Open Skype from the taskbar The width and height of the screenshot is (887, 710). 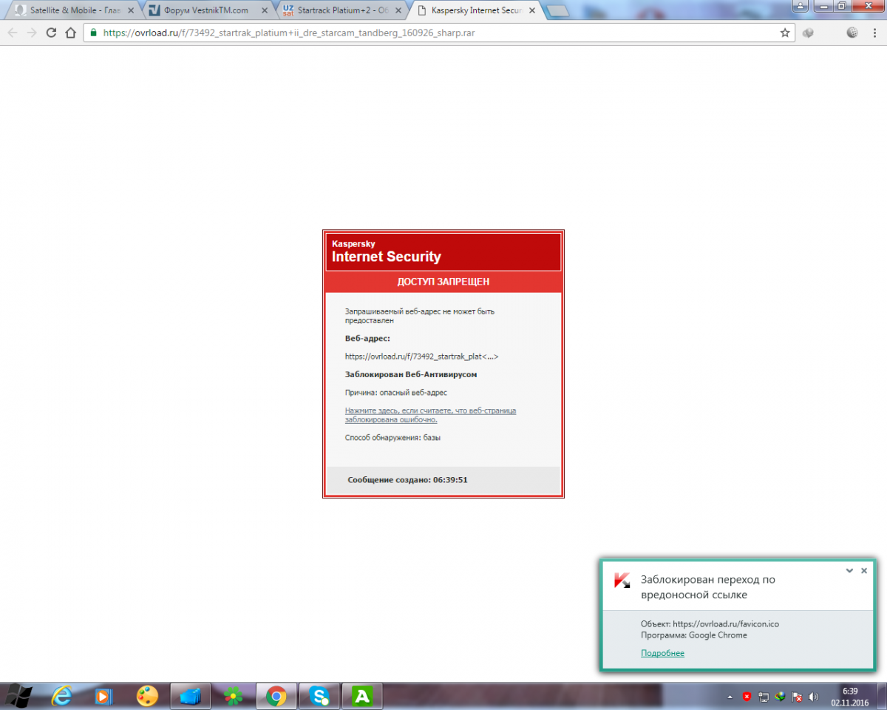click(x=319, y=696)
